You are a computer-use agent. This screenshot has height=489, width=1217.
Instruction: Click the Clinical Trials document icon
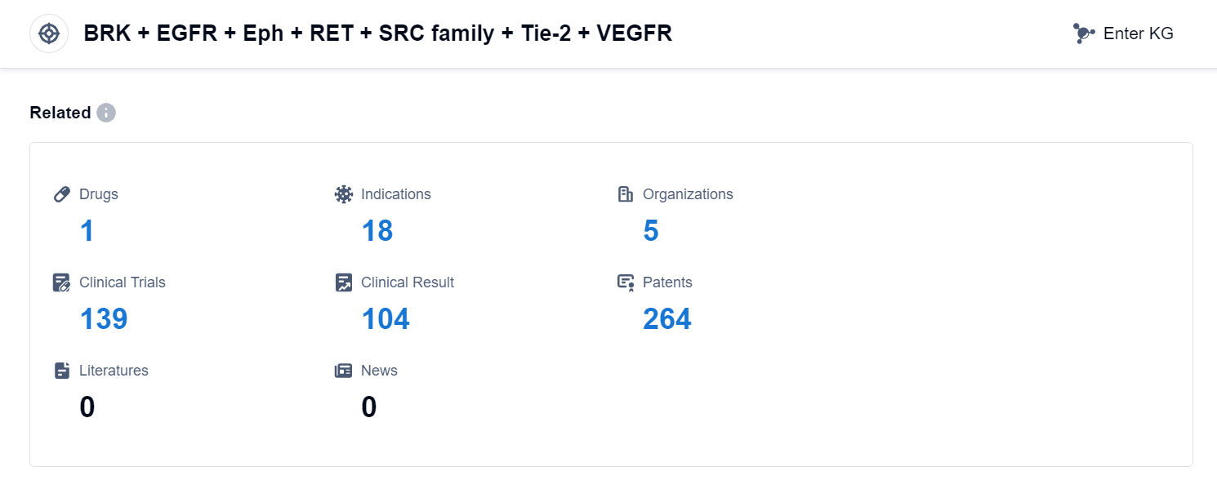click(x=61, y=282)
